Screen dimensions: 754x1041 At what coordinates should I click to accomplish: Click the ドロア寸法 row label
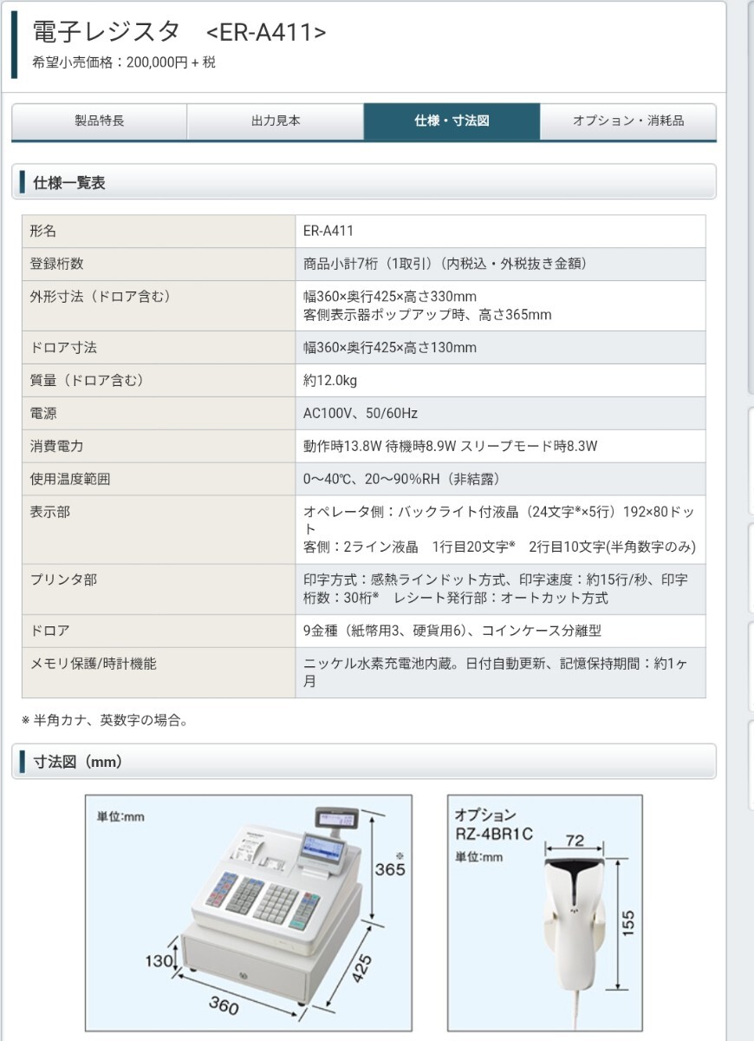(x=63, y=347)
